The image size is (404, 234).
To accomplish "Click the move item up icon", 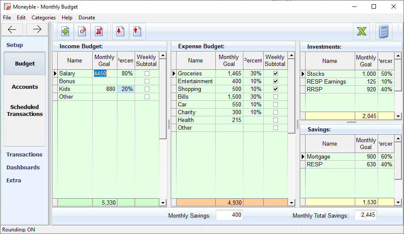I will [120, 31].
